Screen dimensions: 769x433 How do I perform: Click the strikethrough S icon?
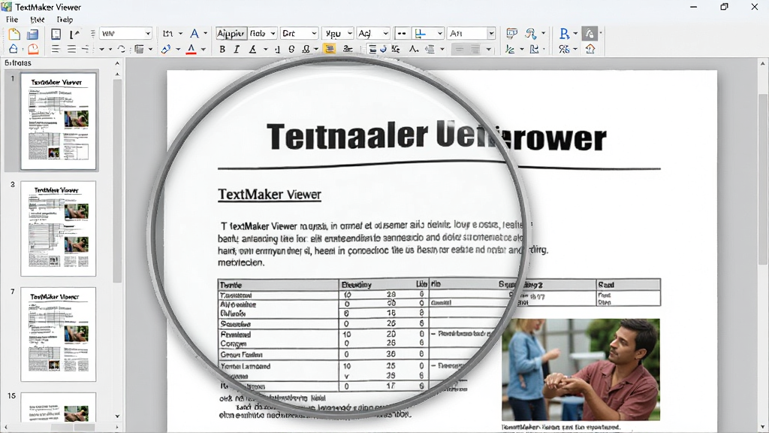(291, 49)
